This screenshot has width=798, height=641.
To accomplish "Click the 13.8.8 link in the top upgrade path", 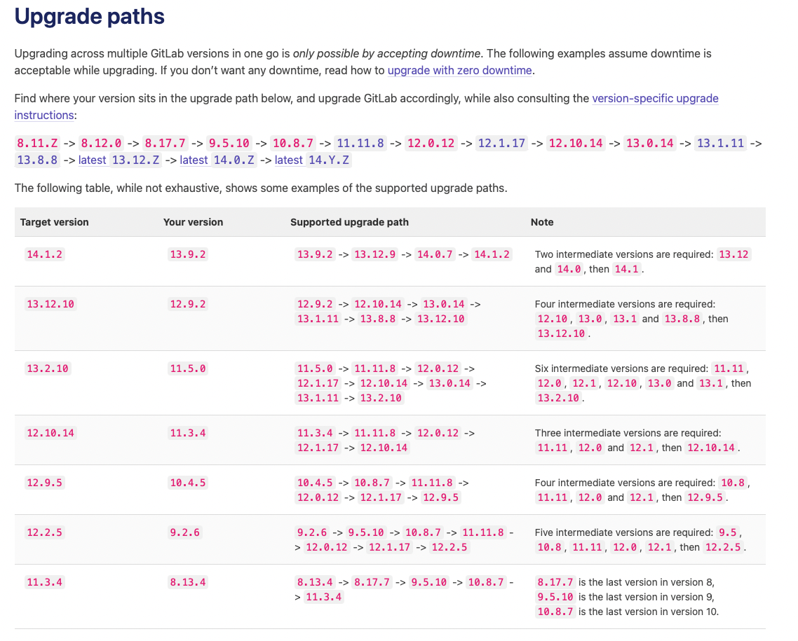I will tap(37, 160).
